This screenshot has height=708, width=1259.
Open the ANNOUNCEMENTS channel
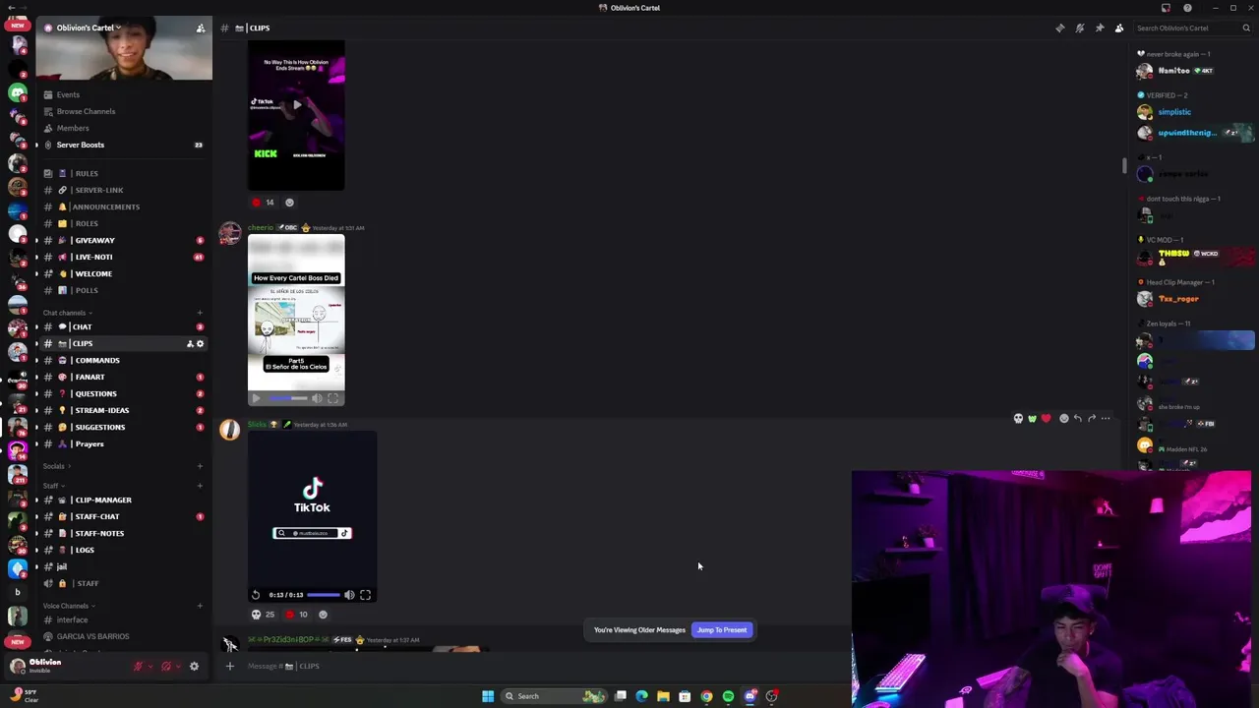click(122, 206)
